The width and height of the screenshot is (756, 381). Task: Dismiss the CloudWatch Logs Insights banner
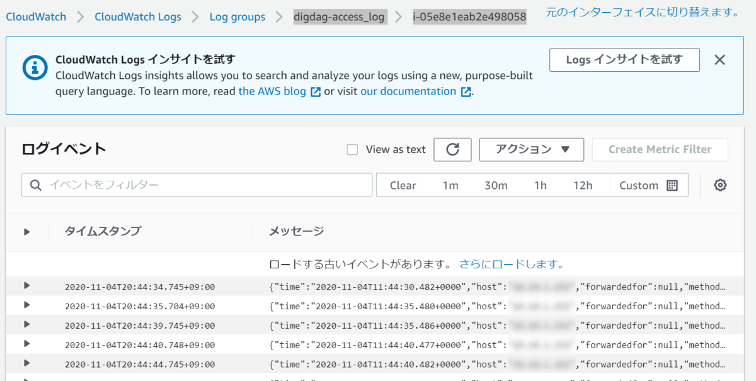click(x=720, y=60)
